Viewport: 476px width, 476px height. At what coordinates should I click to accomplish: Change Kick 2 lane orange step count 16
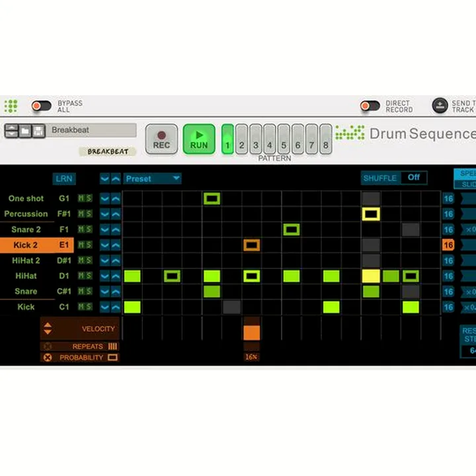click(448, 245)
